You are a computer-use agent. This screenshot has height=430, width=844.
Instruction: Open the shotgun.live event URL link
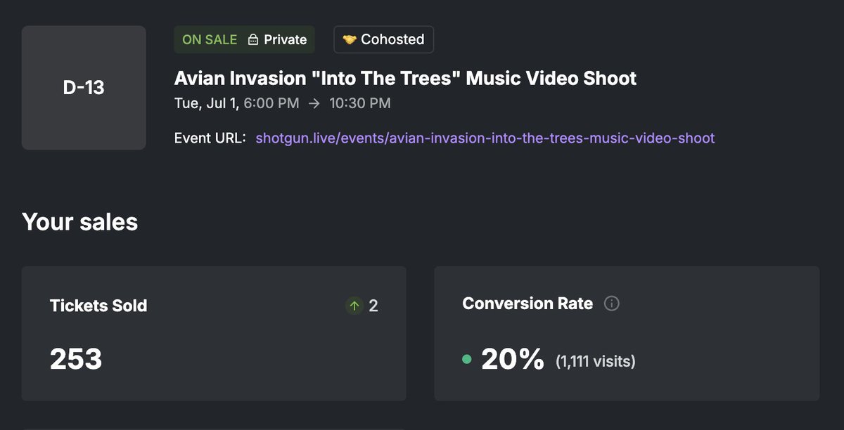(485, 138)
